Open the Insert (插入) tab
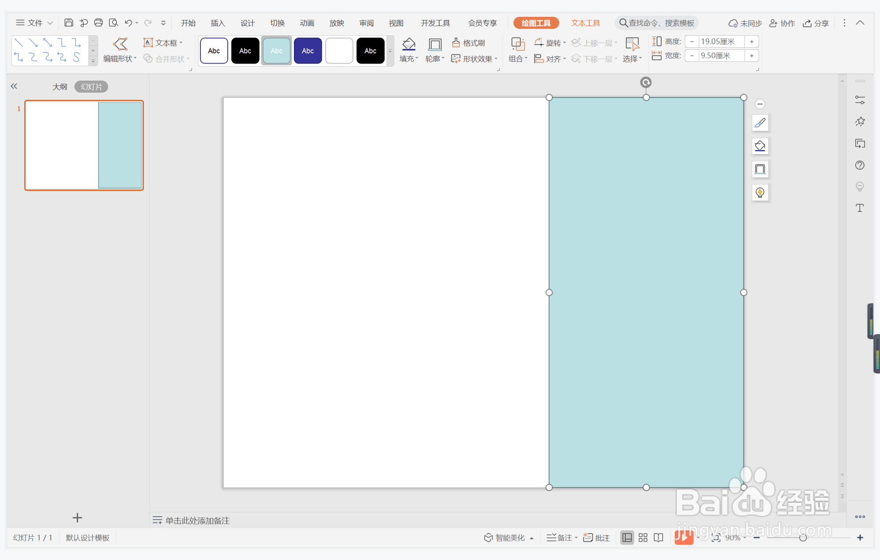Image resolution: width=880 pixels, height=560 pixels. point(218,23)
